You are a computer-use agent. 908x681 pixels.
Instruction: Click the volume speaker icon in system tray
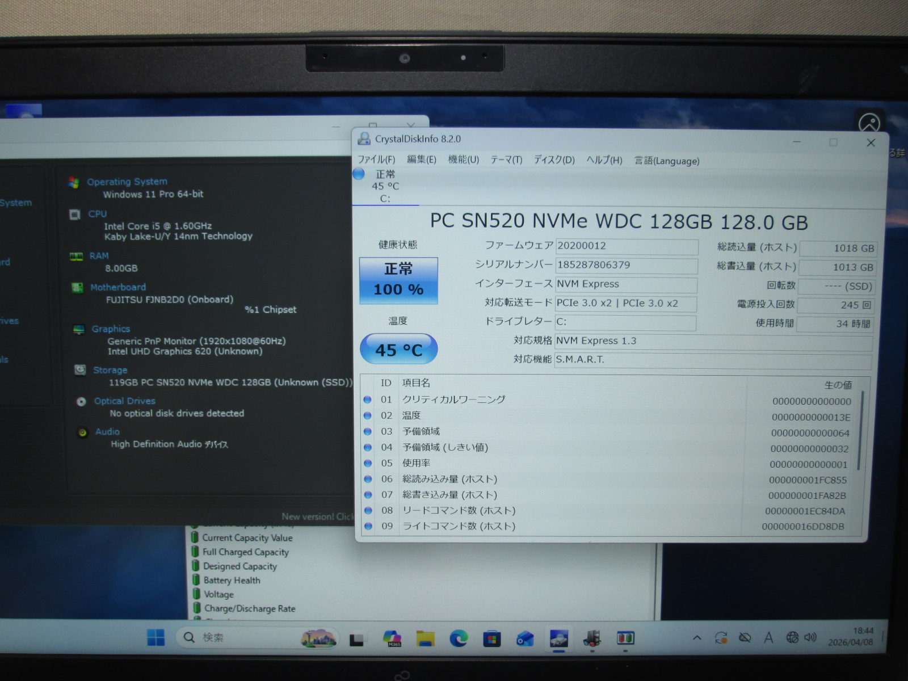[810, 638]
